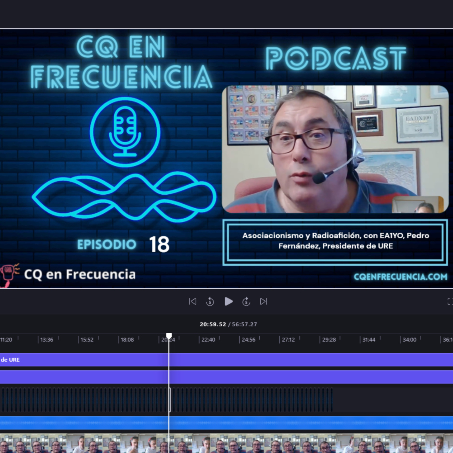Click the total duration 56:57.27
Screen dimensions: 453x453
tap(244, 324)
